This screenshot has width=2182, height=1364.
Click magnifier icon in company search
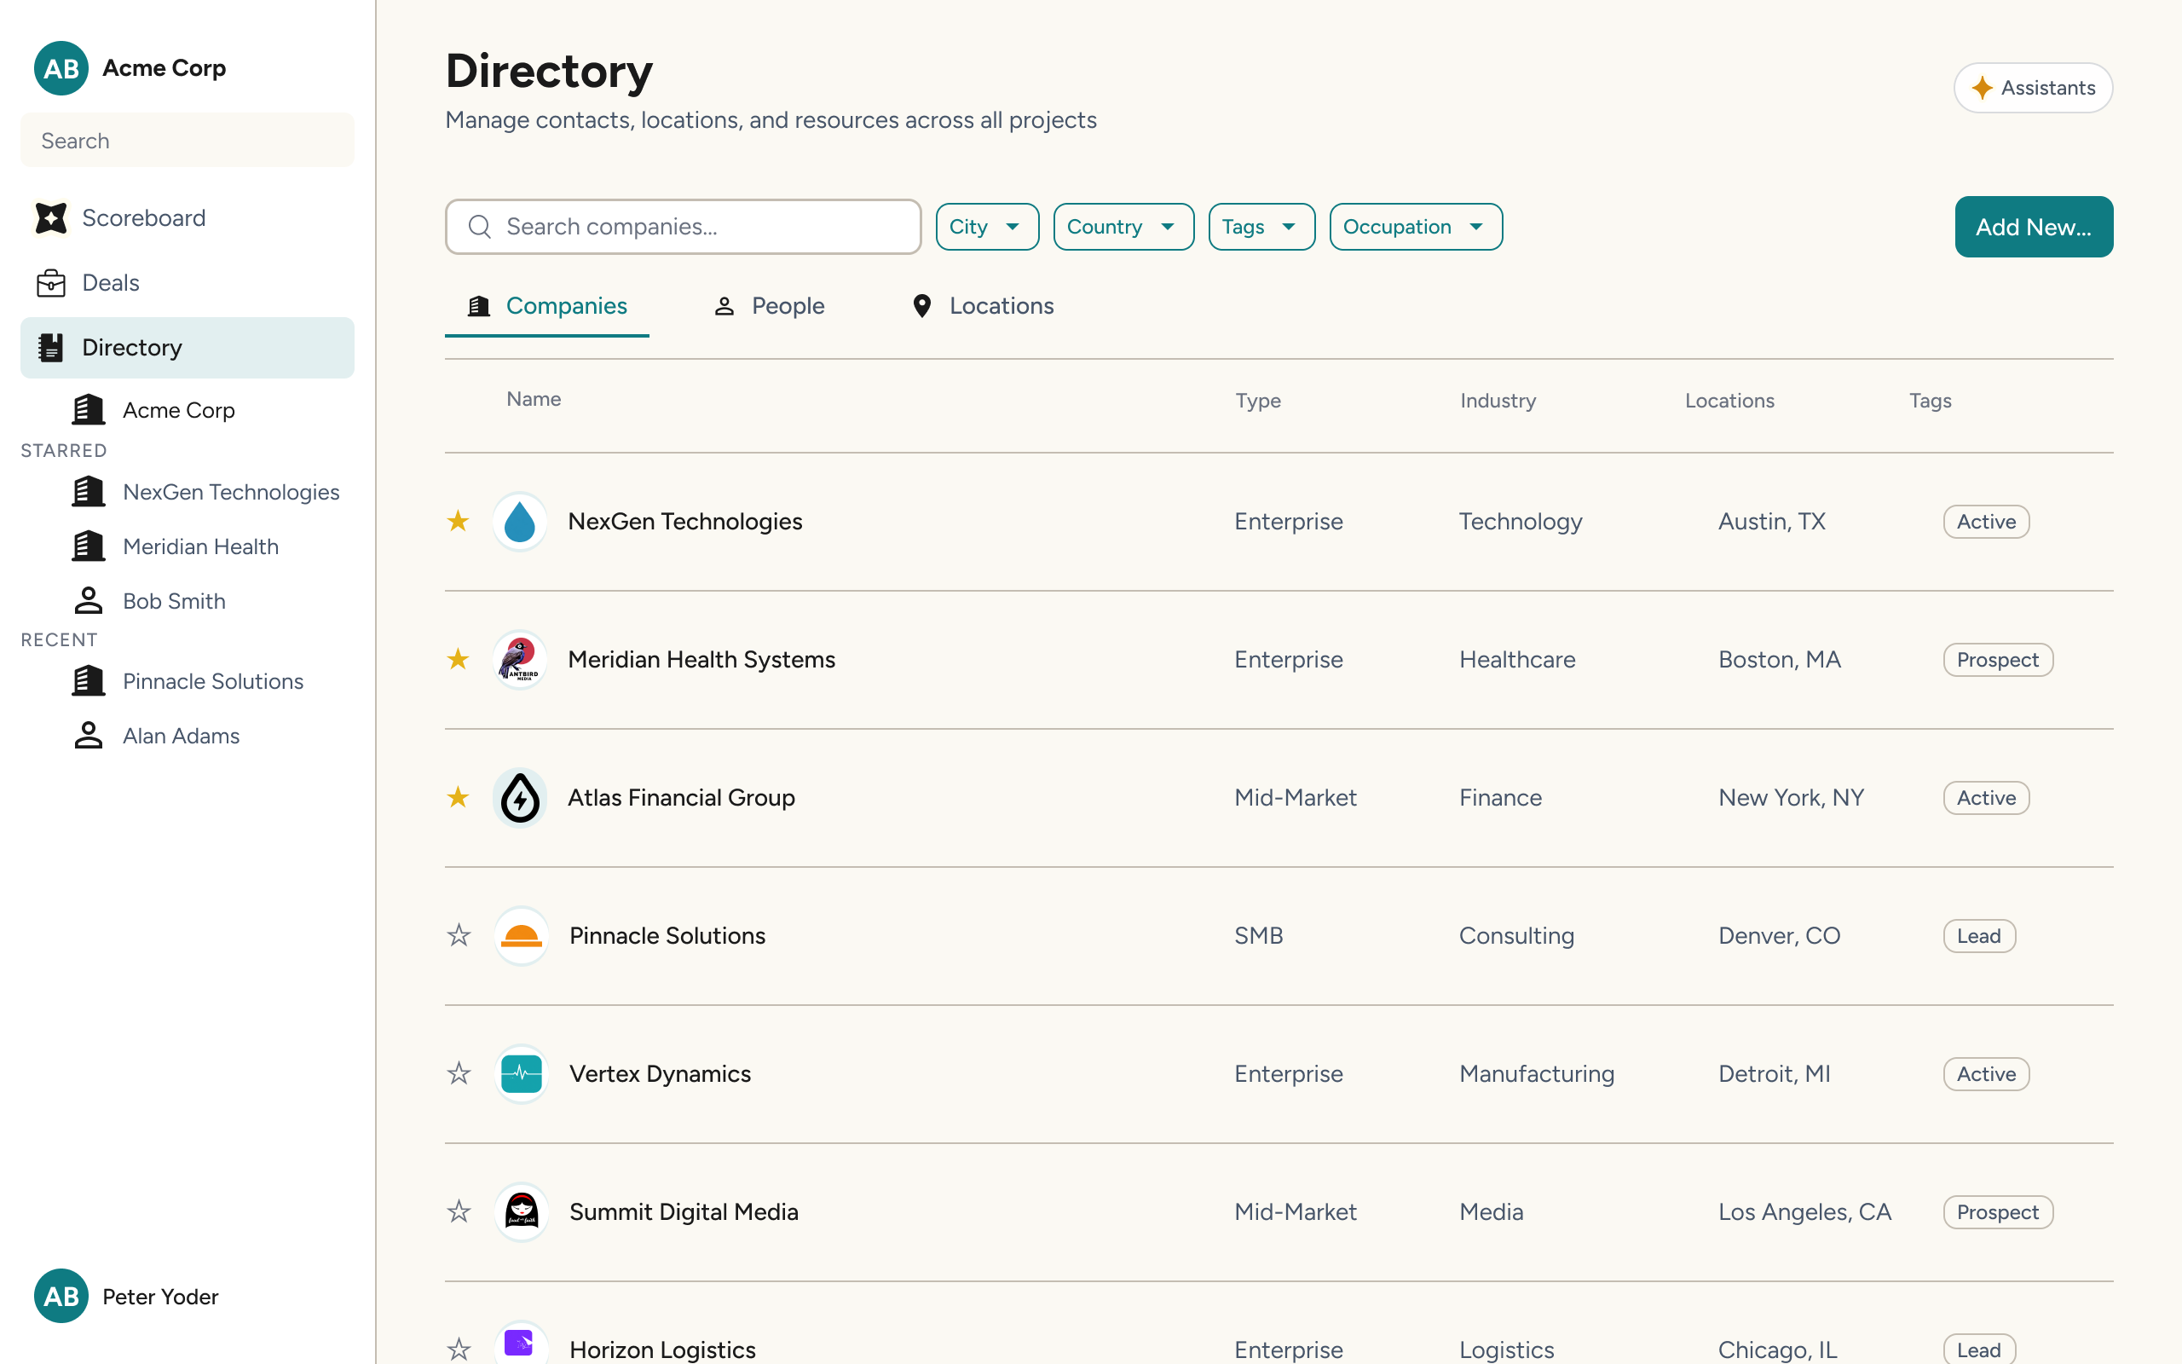point(480,227)
